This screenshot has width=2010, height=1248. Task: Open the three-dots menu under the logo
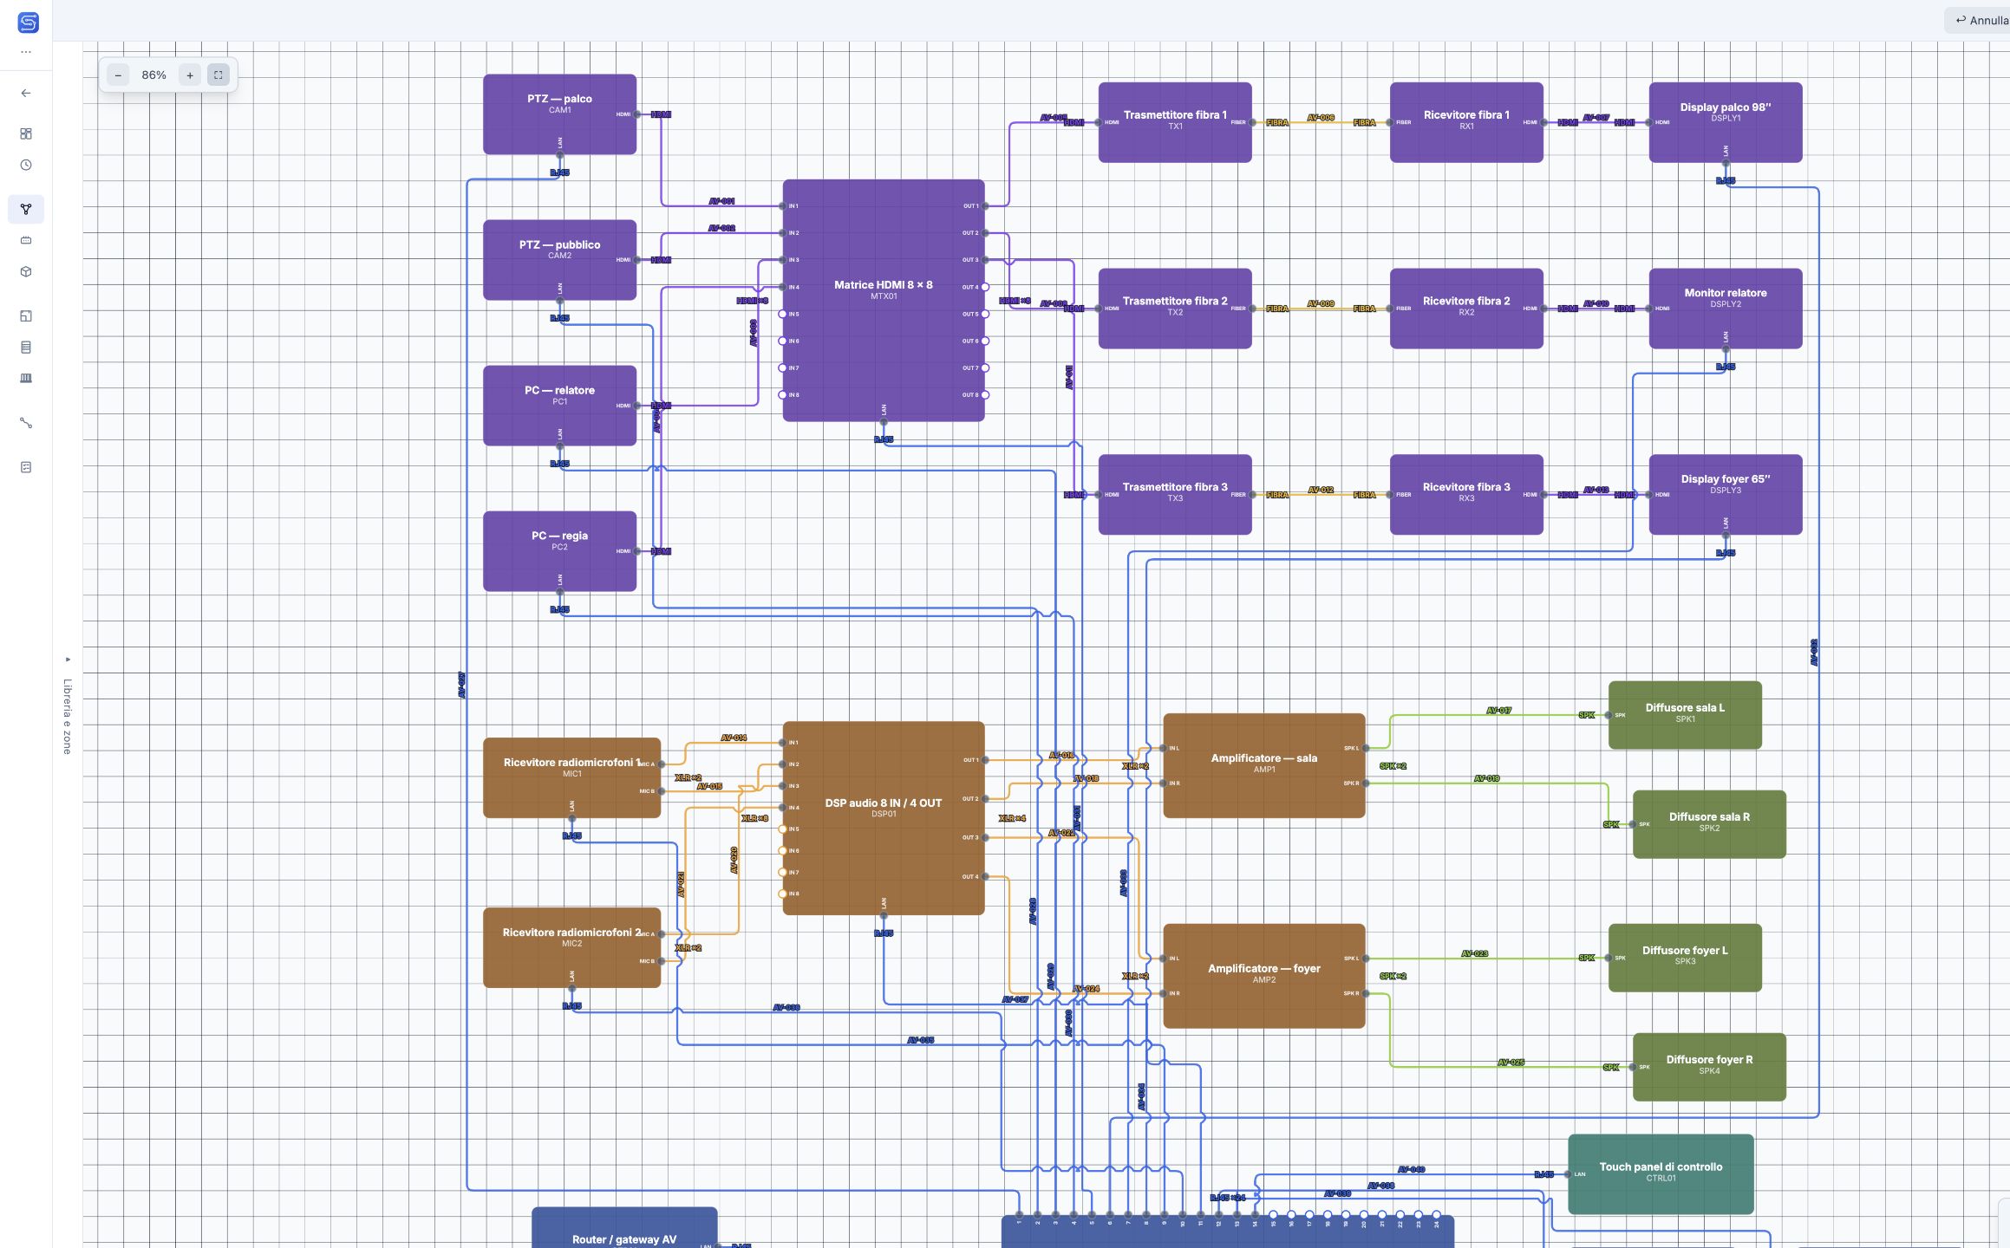(26, 52)
